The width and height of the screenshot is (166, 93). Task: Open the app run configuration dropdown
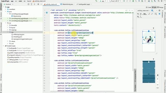tap(103, 1)
